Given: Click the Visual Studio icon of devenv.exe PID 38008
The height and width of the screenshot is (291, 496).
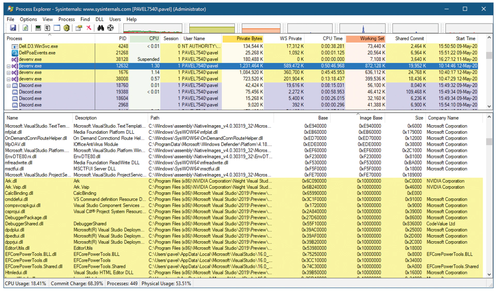Looking at the screenshot, I should coord(15,79).
